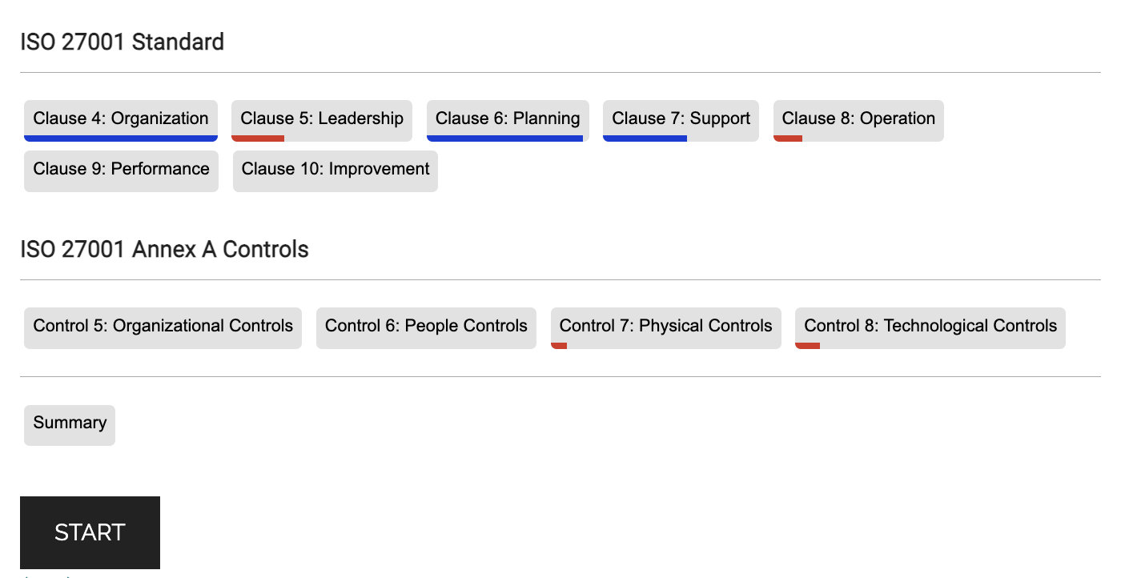Click the blue progress bar under Clause 7
Viewport: 1121px width, 578px height.
coord(645,138)
